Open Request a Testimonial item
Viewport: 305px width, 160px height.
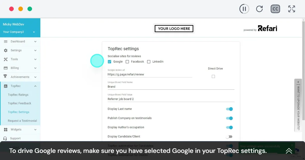click(x=22, y=121)
